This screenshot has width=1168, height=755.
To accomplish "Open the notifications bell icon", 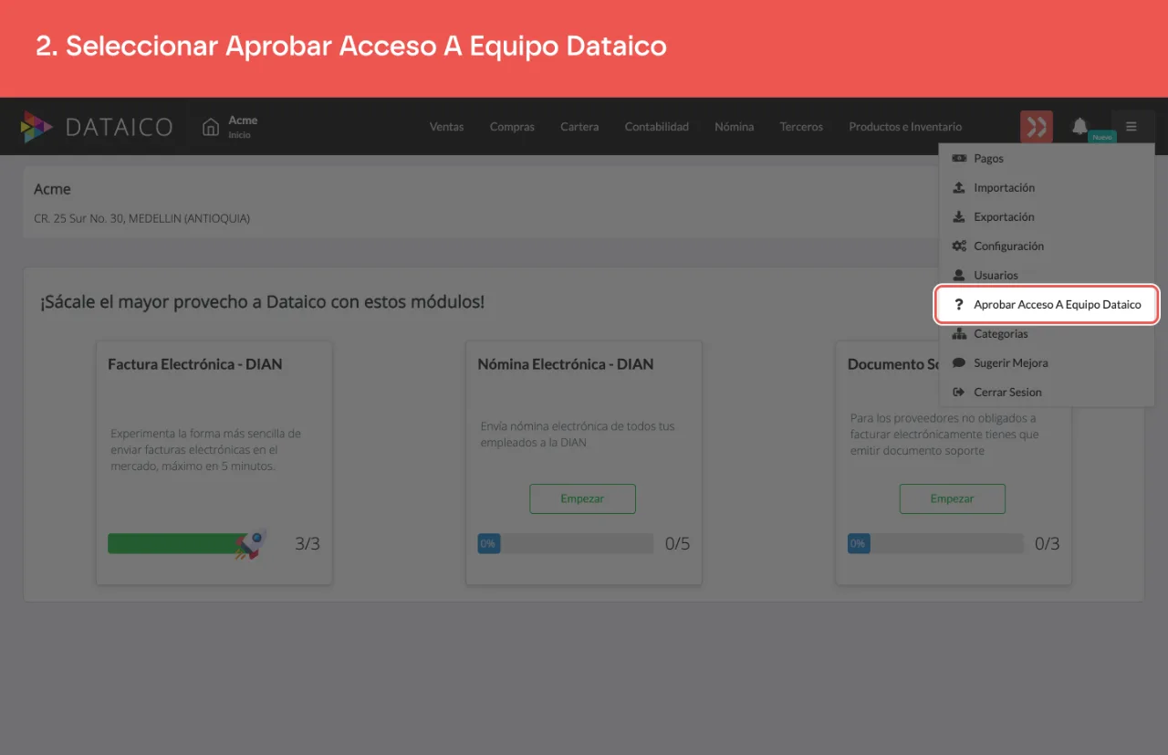I will tap(1079, 126).
